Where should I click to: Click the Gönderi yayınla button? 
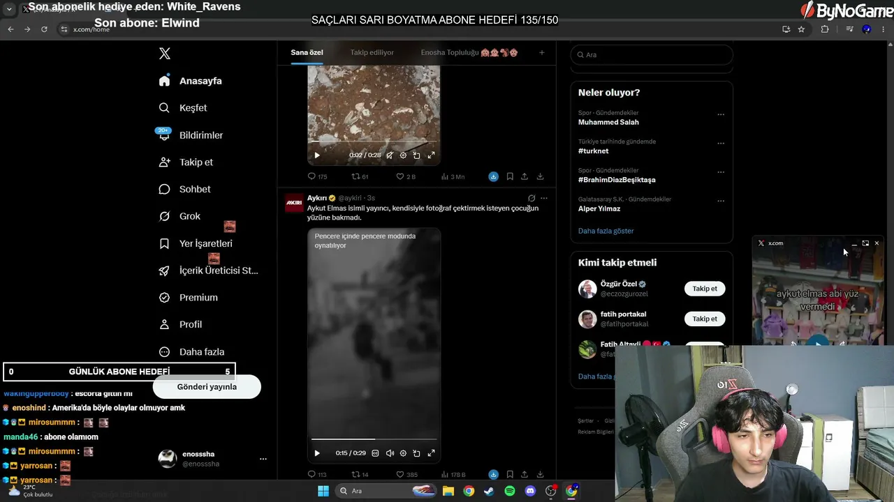pos(207,387)
